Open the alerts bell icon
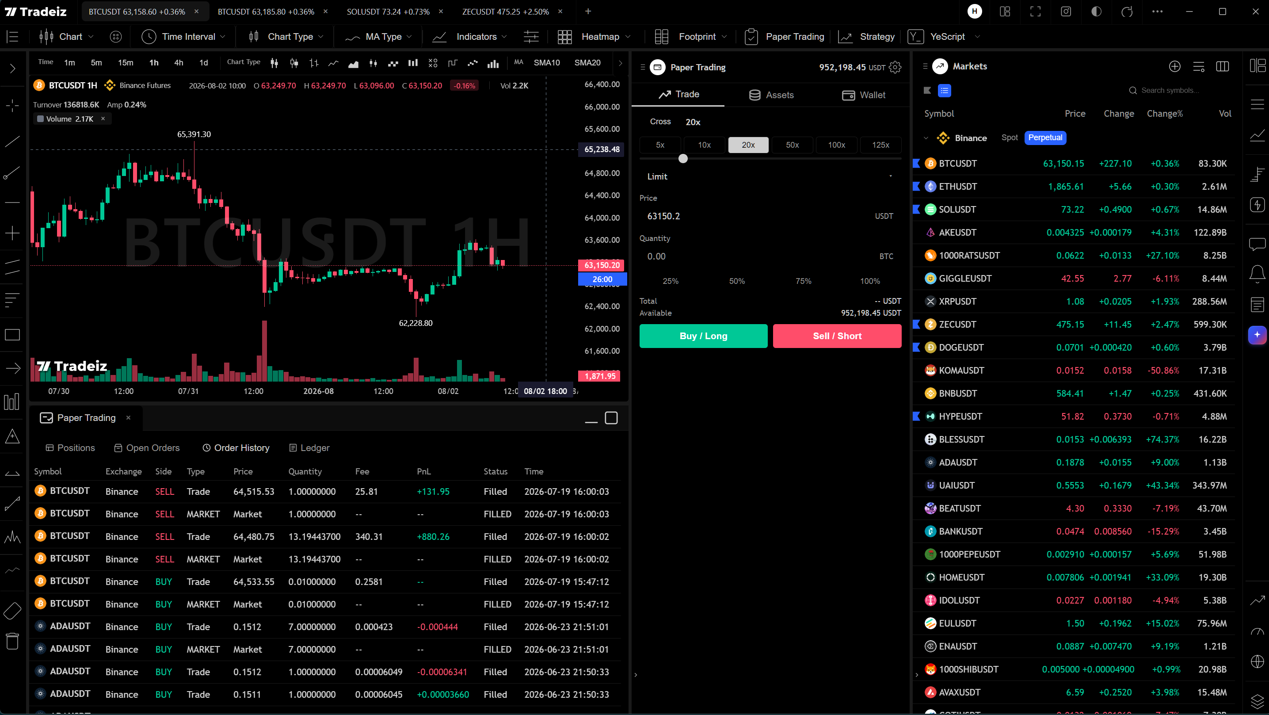The height and width of the screenshot is (715, 1269). [1257, 273]
